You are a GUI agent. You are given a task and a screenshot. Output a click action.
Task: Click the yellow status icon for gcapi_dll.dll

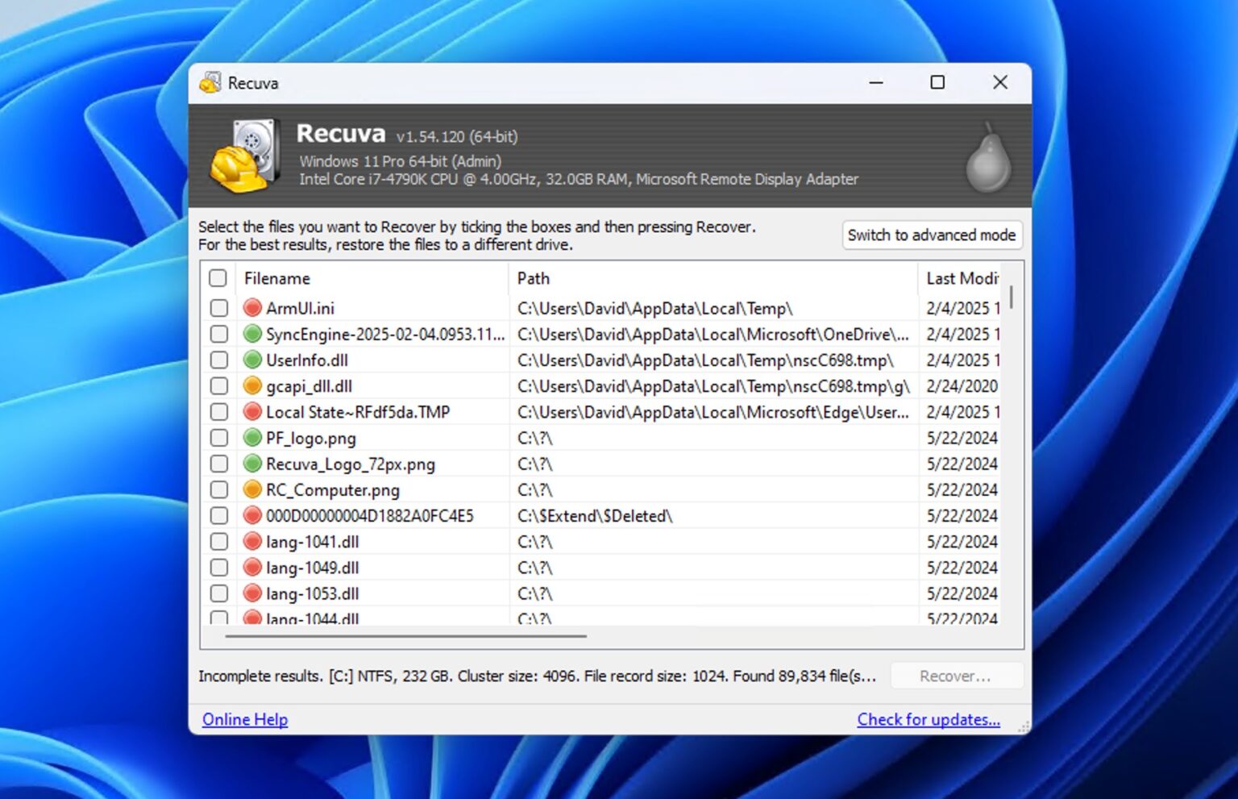(x=252, y=385)
